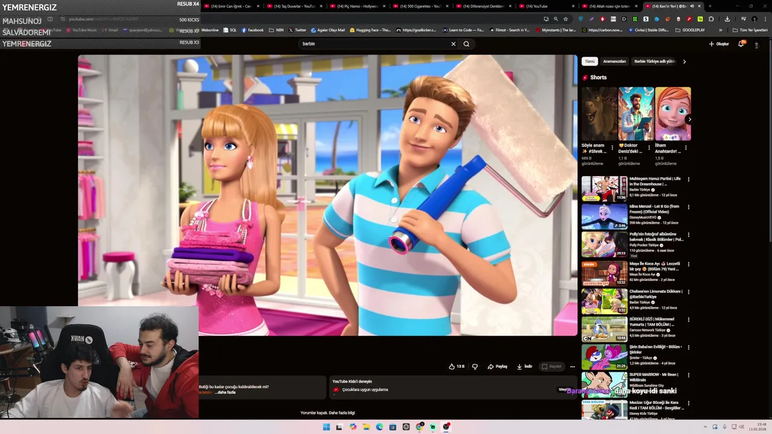Show next Shorts with round arrow
The image size is (772, 434).
pos(689,119)
